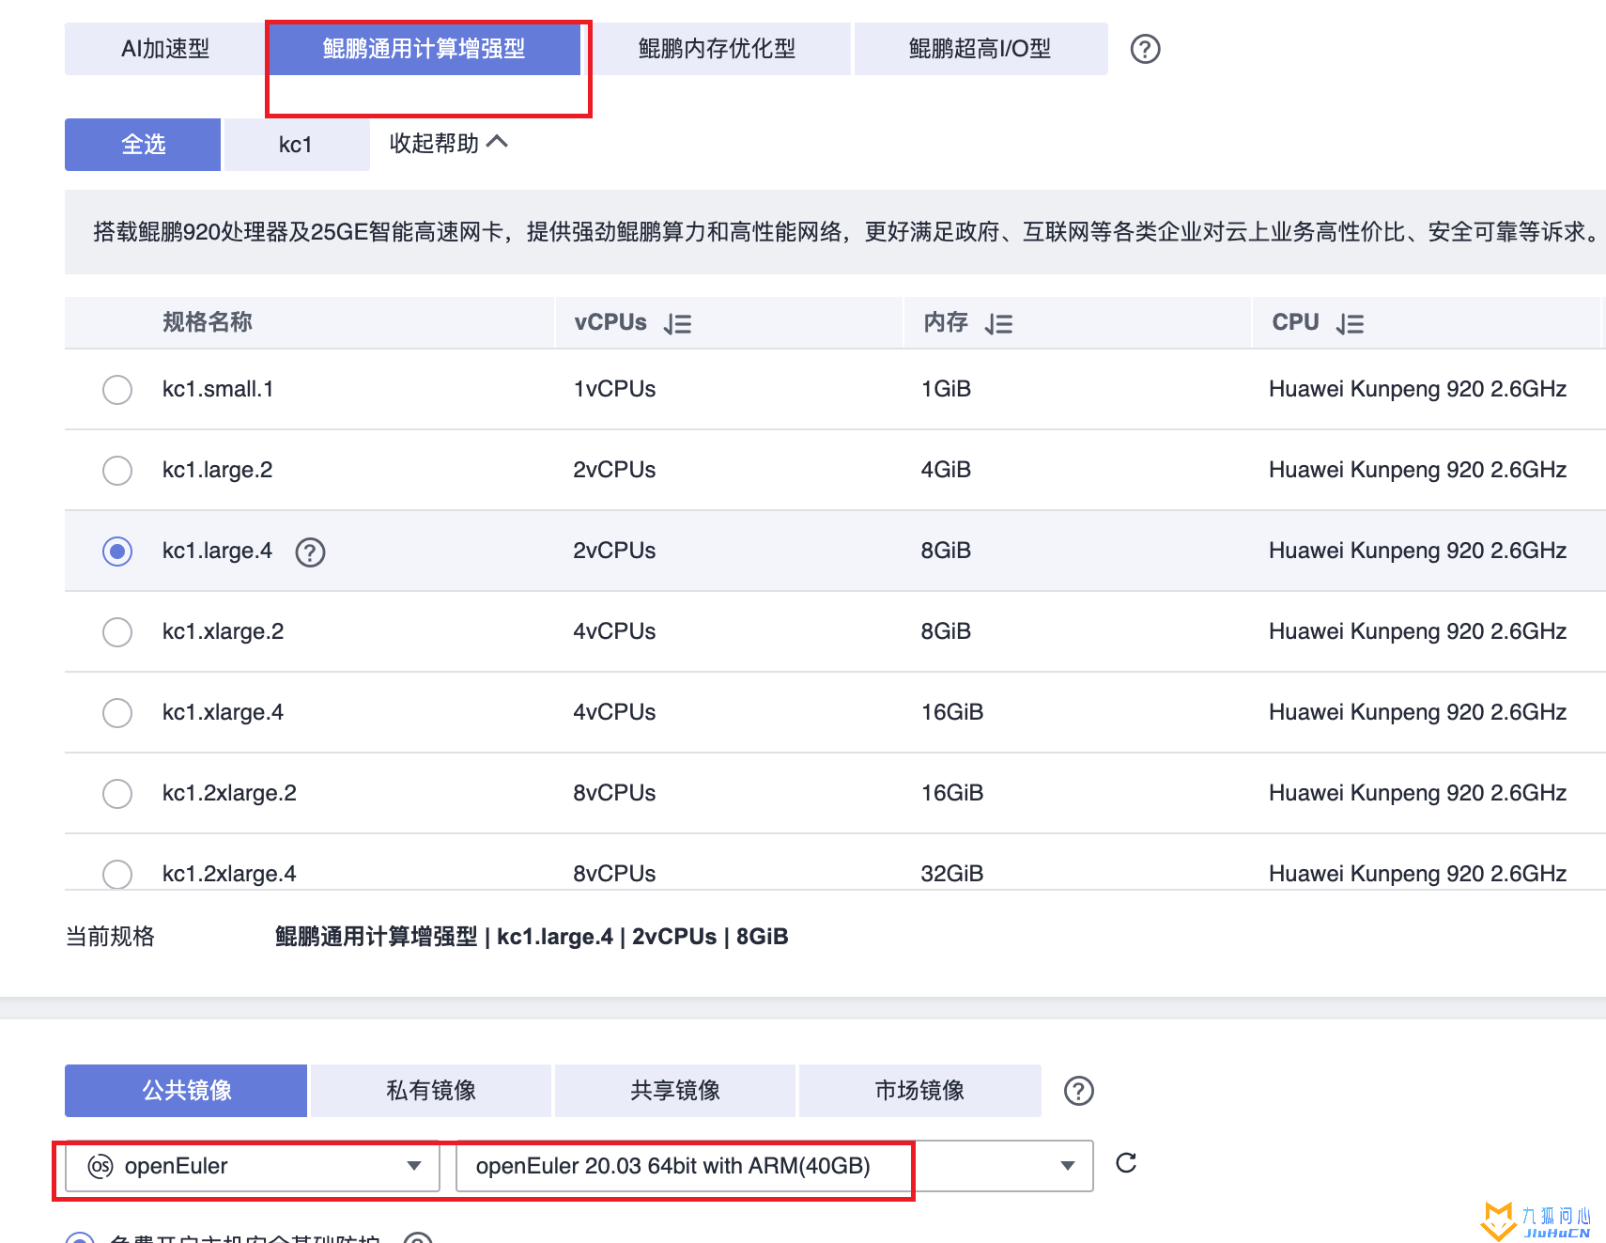This screenshot has width=1606, height=1243.
Task: Select 私有镜像 tab
Action: click(431, 1091)
